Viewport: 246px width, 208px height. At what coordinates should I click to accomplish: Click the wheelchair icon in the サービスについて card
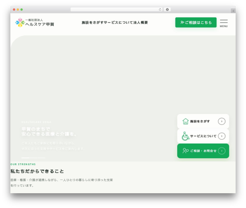point(185,136)
